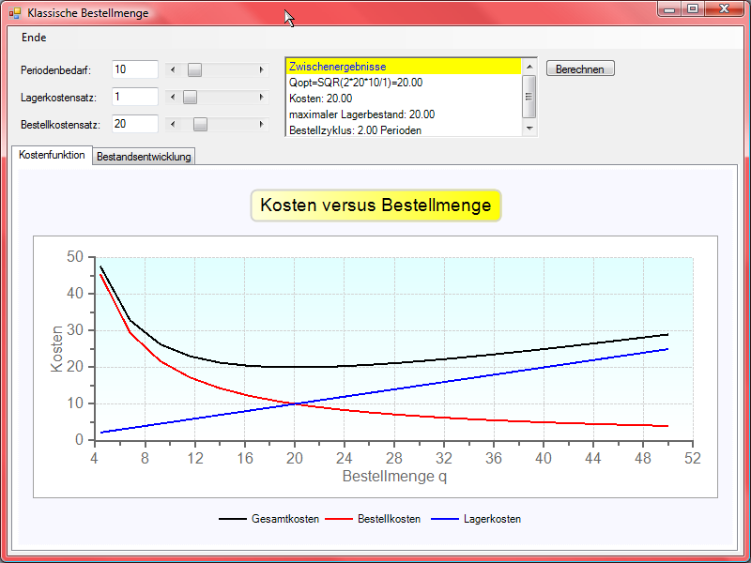Image resolution: width=751 pixels, height=563 pixels.
Task: Click the Periodenbedarf input field
Action: (134, 69)
